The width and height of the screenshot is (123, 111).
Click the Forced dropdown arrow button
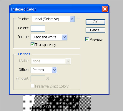65,37
